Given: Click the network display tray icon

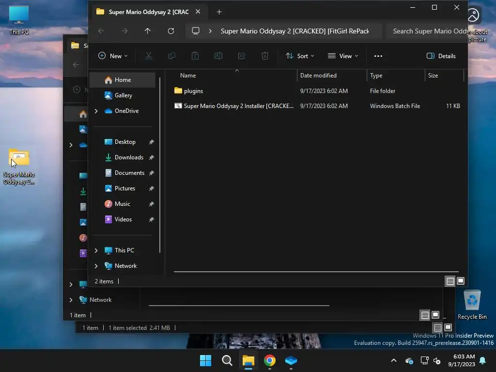Looking at the screenshot, I should [x=424, y=360].
